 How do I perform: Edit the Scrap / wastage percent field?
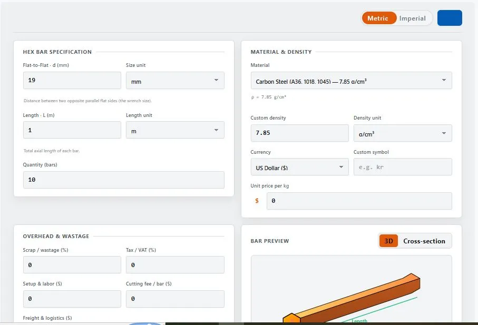coord(72,265)
